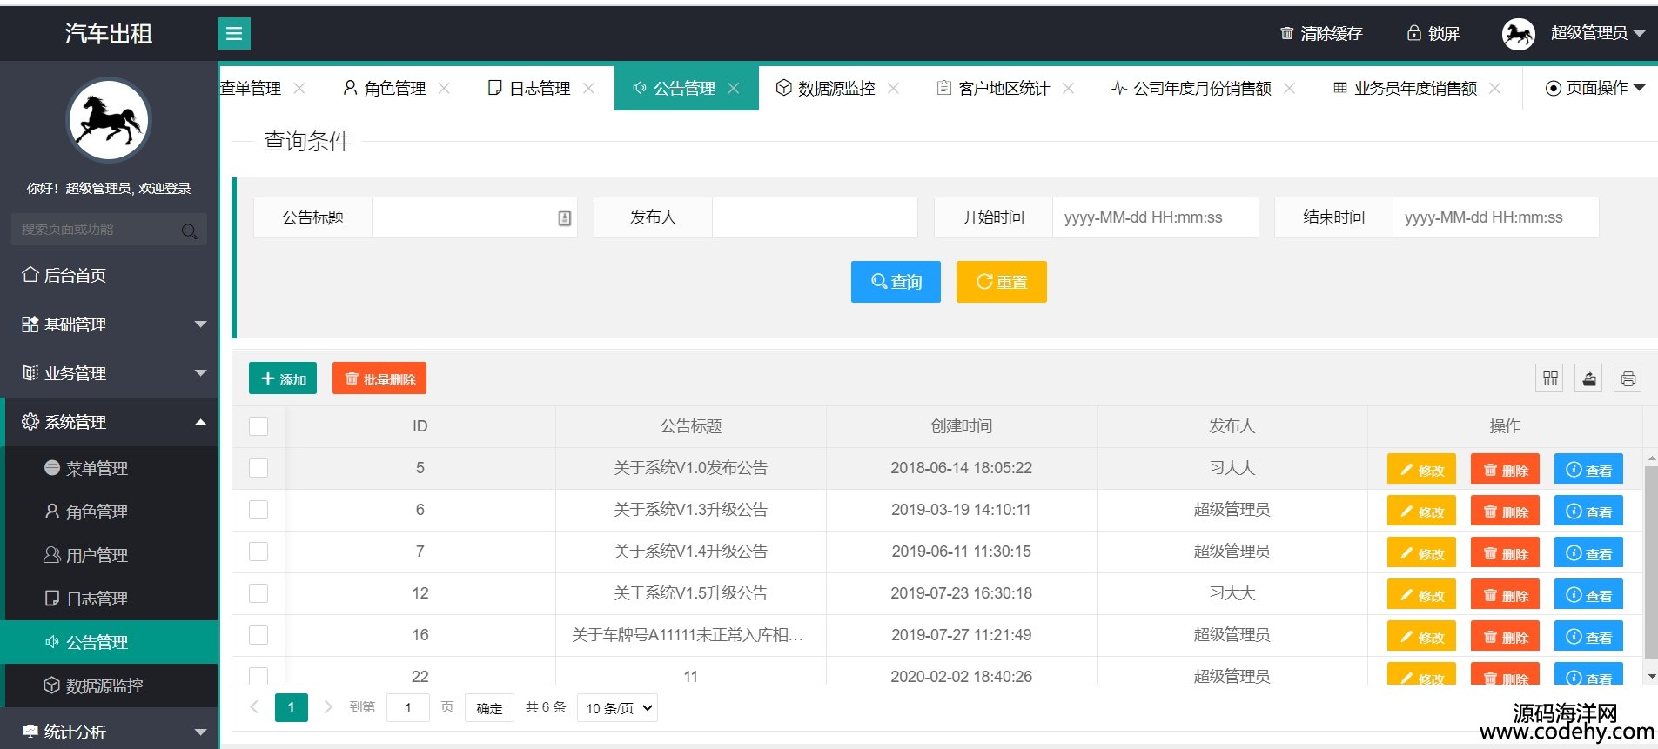Check the box for row ID 16
This screenshot has height=749, width=1658.
pos(258,635)
